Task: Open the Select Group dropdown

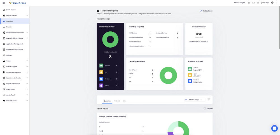Action: (195, 100)
